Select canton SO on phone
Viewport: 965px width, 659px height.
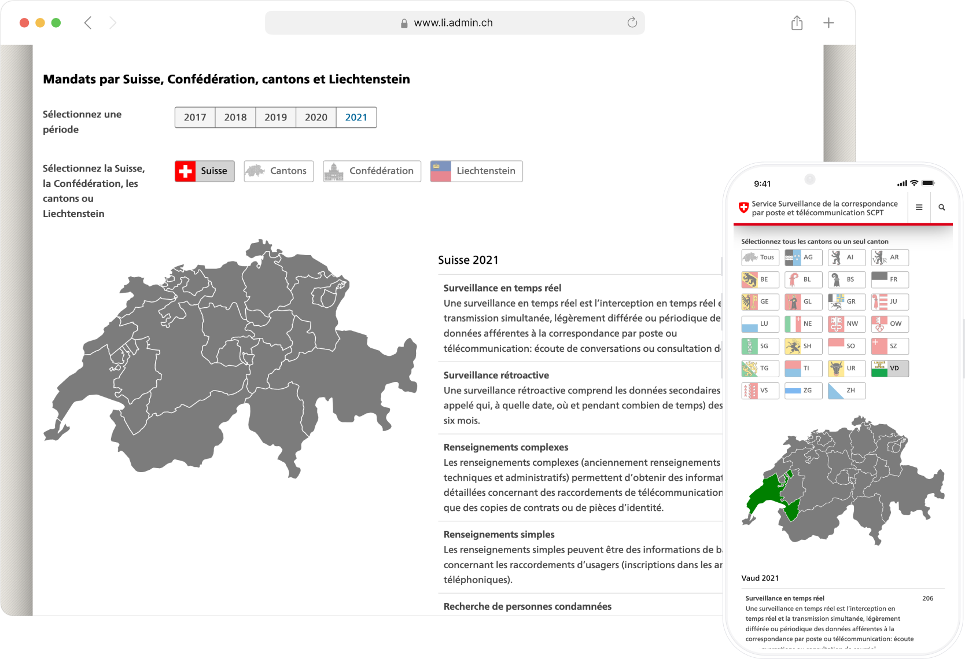847,346
